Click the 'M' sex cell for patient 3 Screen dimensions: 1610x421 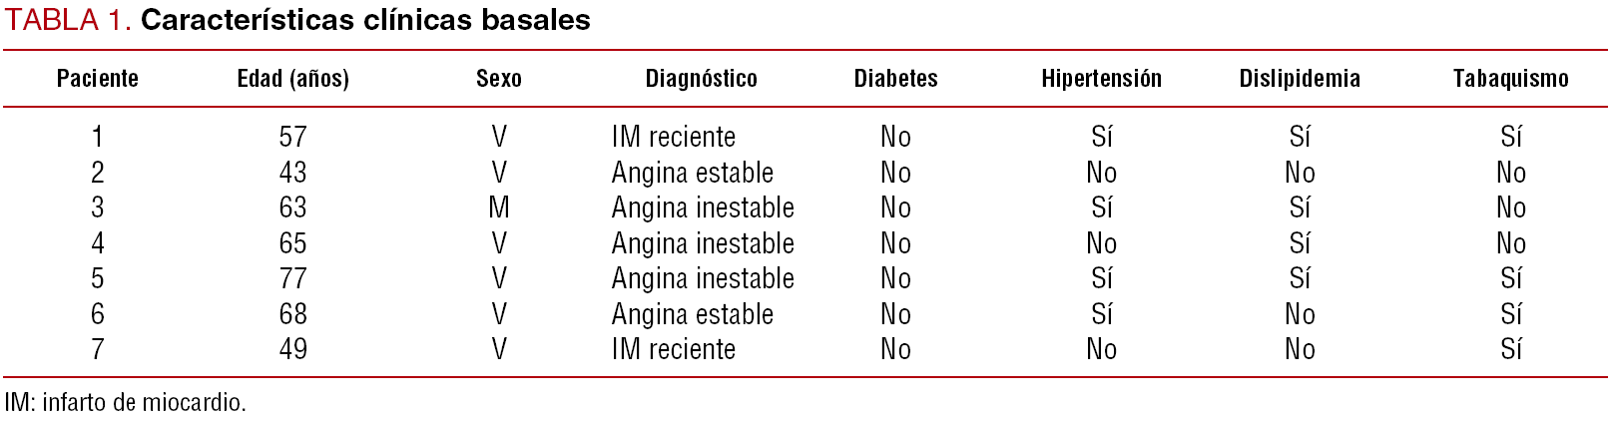(x=499, y=208)
